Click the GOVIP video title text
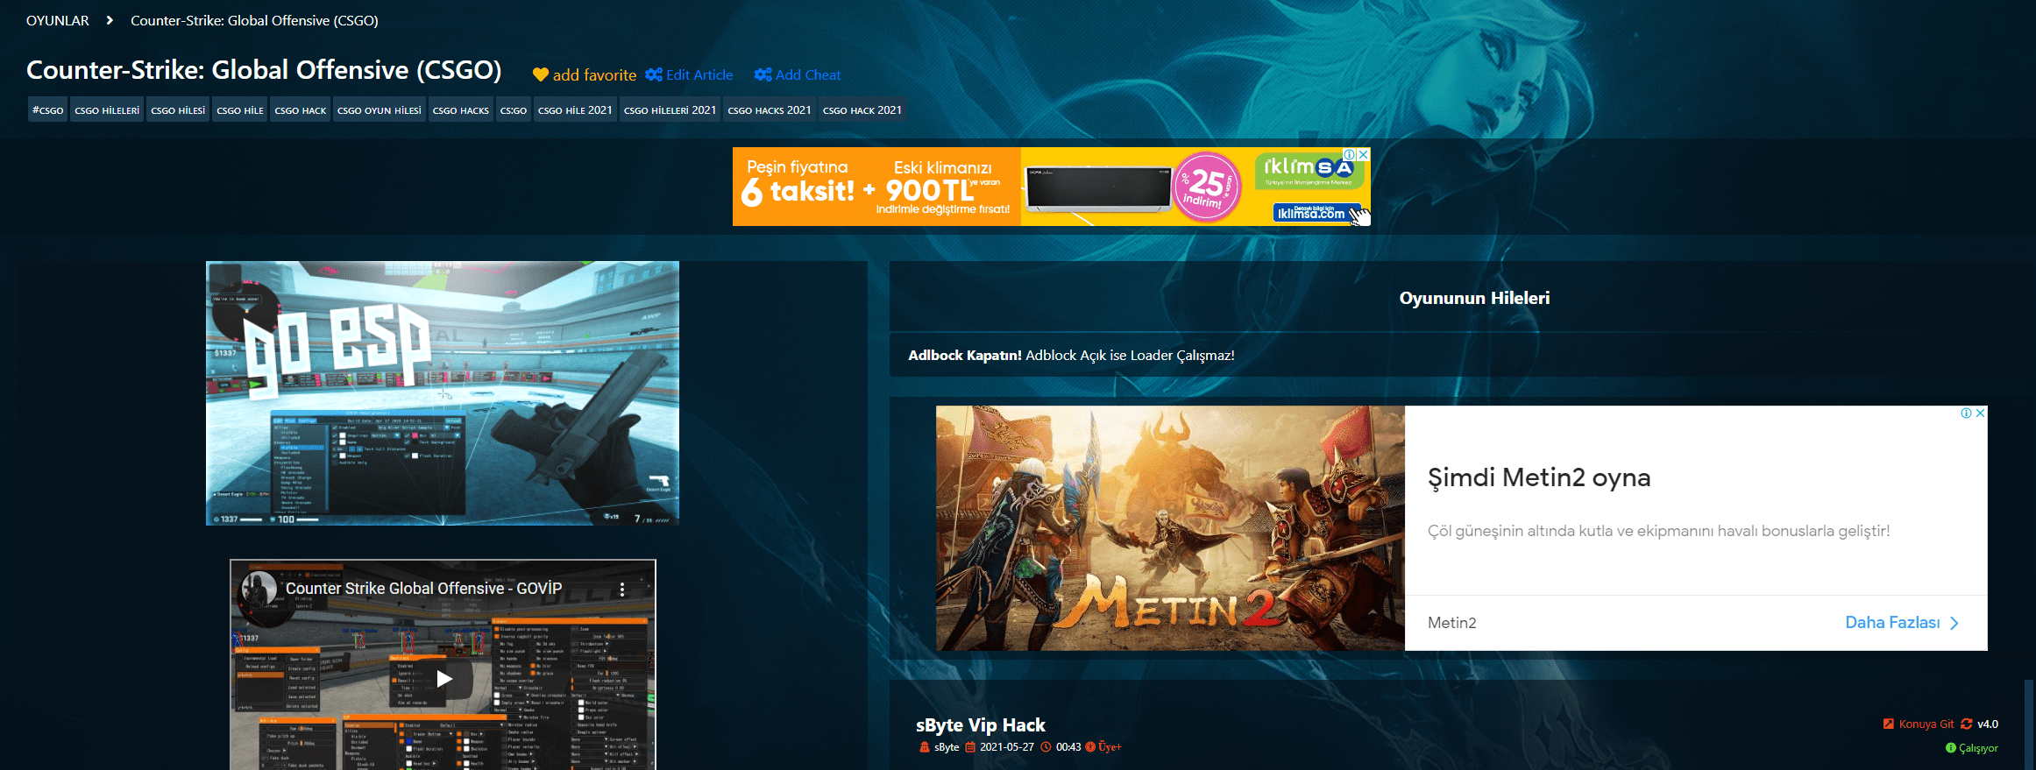2036x770 pixels. (x=423, y=589)
